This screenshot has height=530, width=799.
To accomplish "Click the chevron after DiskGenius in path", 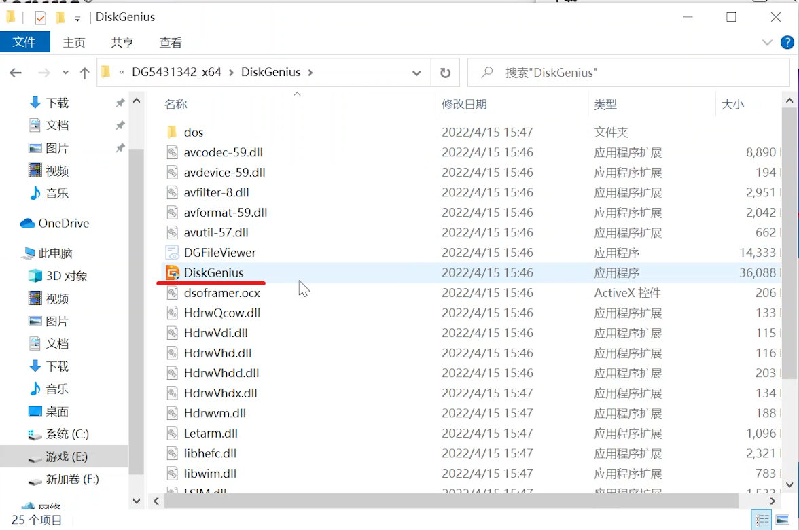I will click(x=310, y=72).
